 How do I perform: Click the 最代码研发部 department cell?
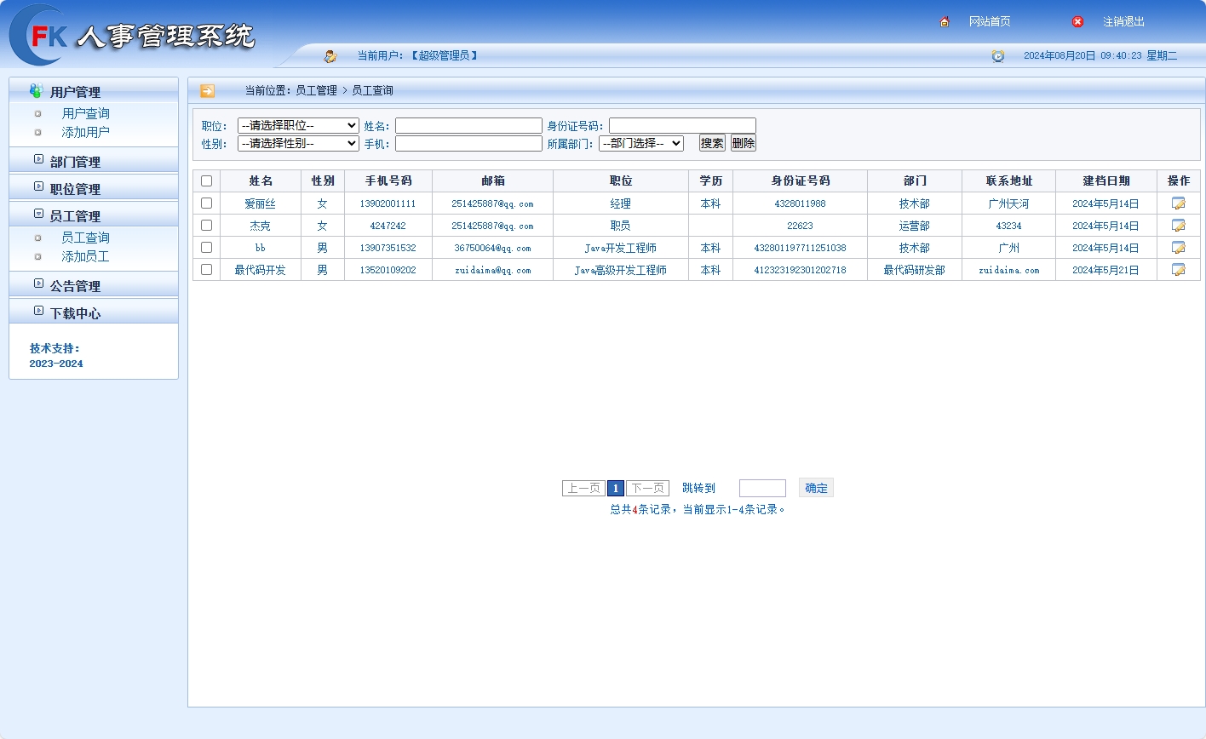(914, 270)
